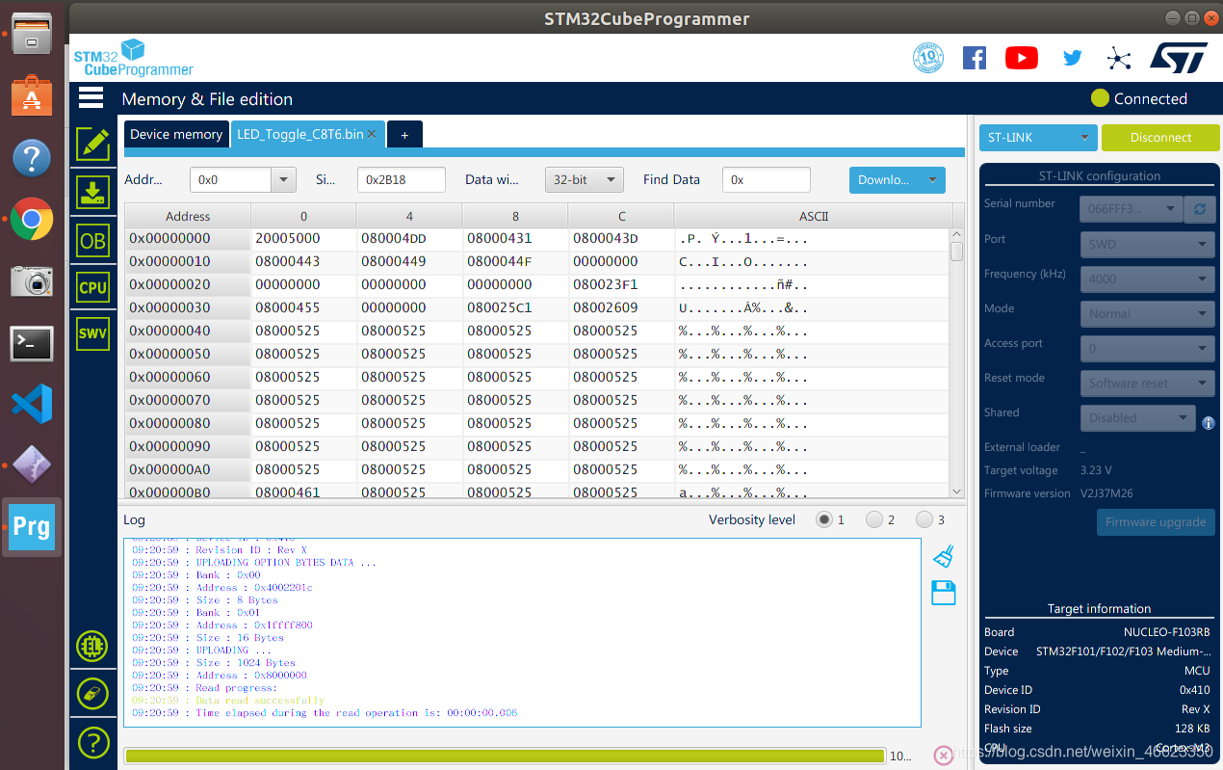Open the Access port dropdown
This screenshot has width=1223, height=770.
(x=1147, y=348)
